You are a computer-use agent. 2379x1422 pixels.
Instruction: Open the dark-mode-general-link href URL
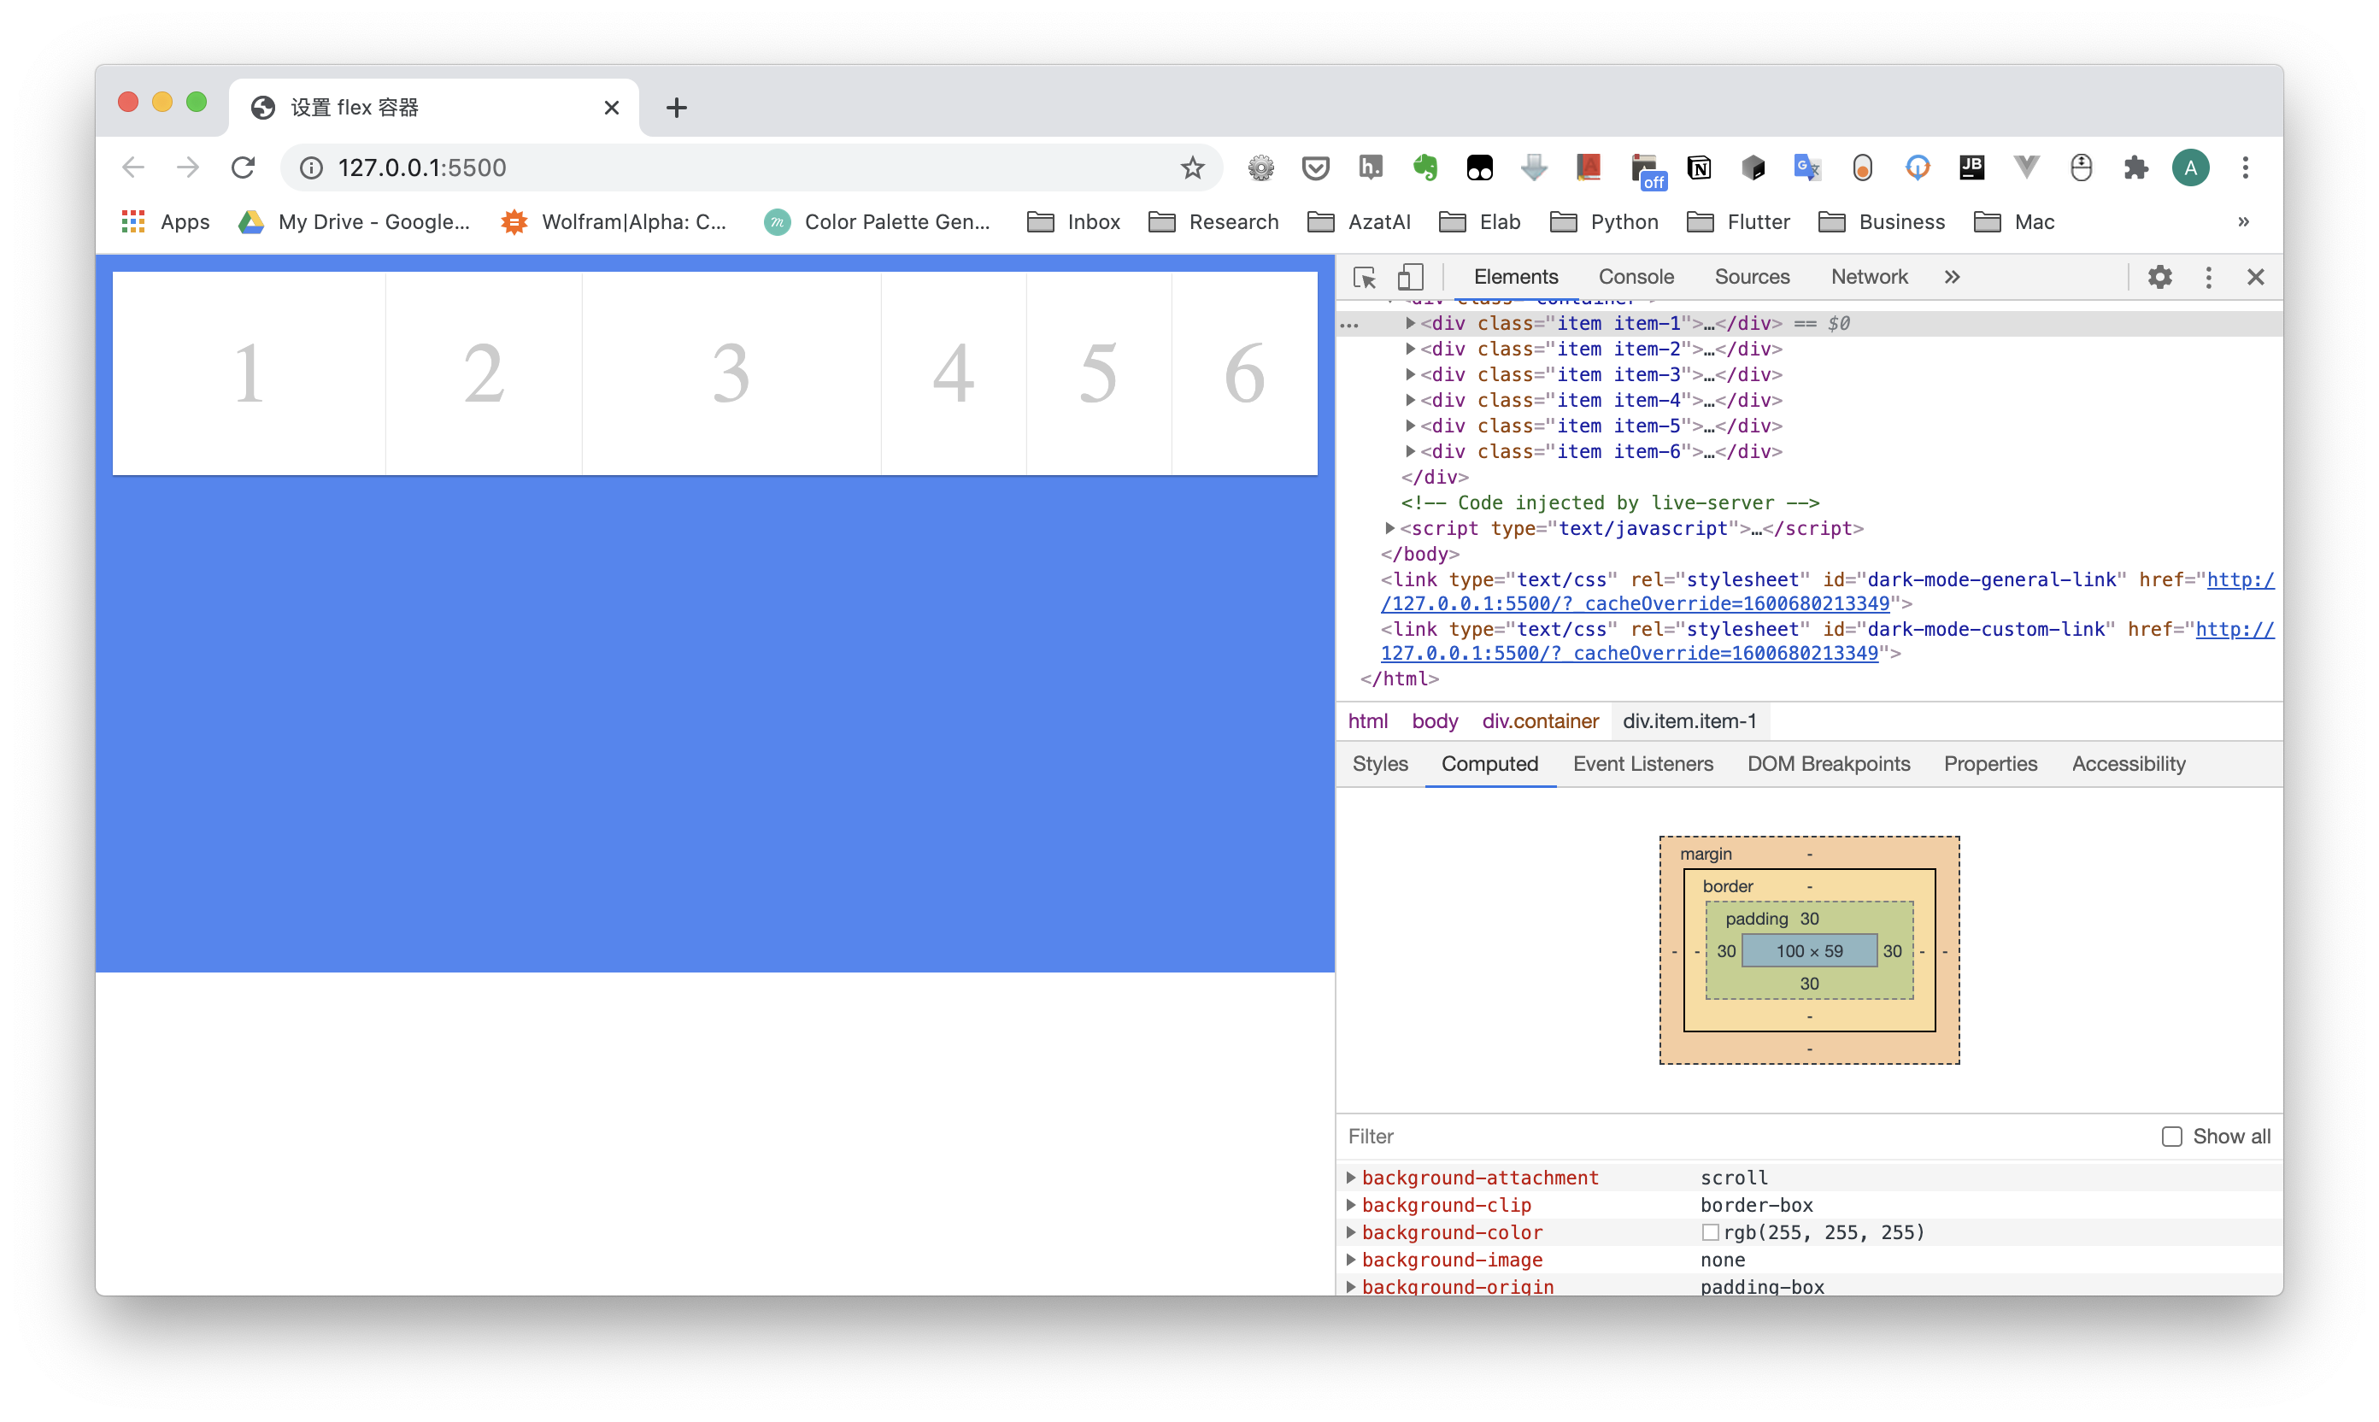point(1634,603)
